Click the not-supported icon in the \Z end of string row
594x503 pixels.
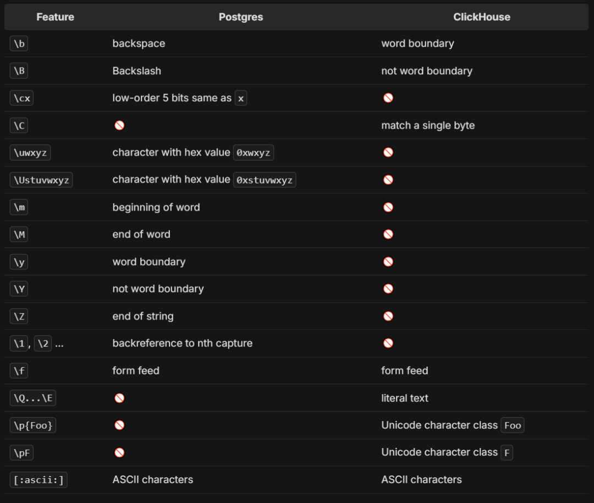point(388,316)
